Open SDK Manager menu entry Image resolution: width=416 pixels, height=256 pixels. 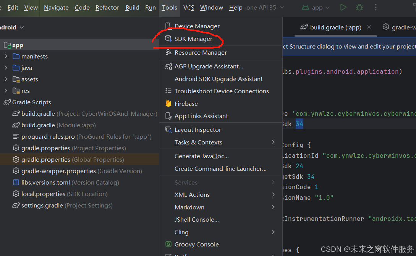(193, 39)
